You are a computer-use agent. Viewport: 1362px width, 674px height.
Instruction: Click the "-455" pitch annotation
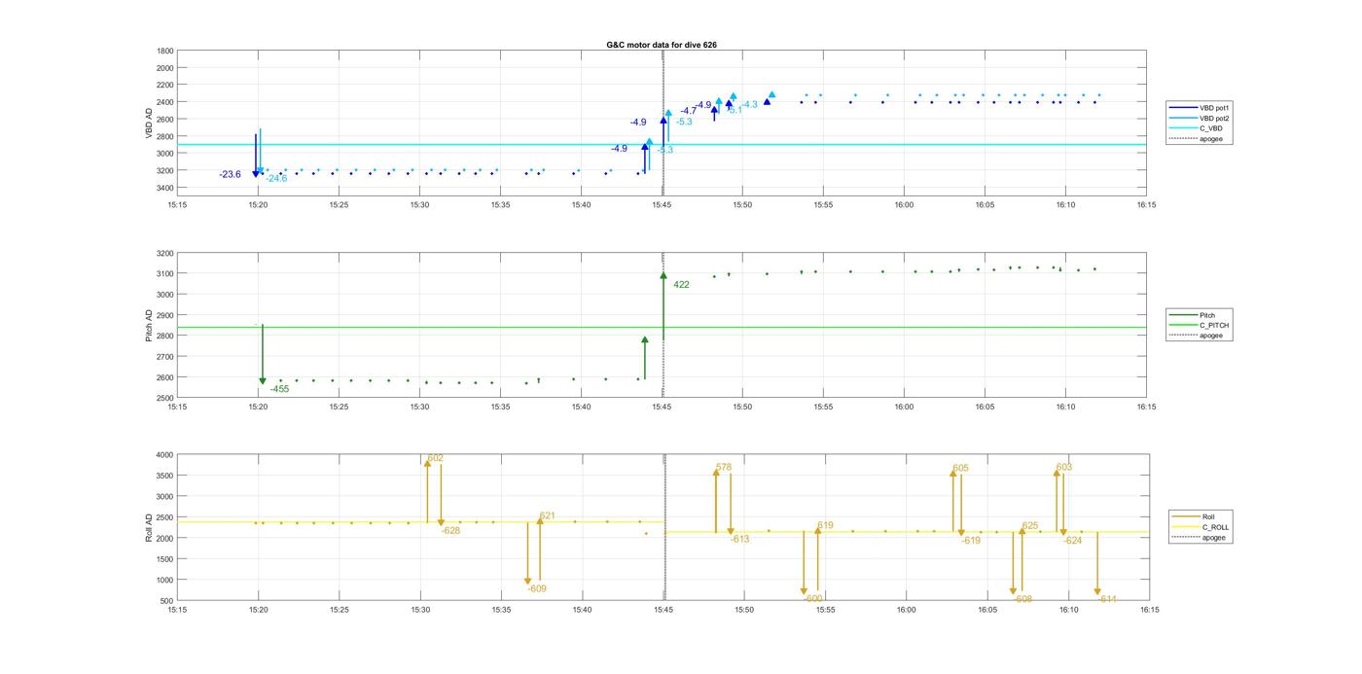click(279, 389)
